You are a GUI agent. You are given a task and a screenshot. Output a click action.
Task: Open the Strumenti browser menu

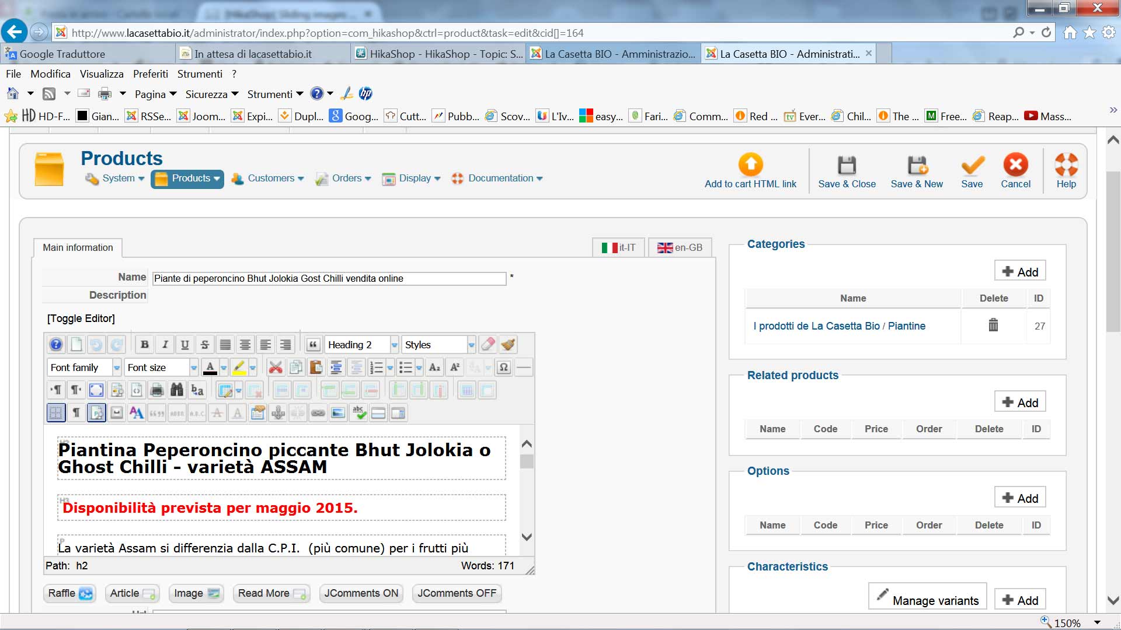point(200,74)
